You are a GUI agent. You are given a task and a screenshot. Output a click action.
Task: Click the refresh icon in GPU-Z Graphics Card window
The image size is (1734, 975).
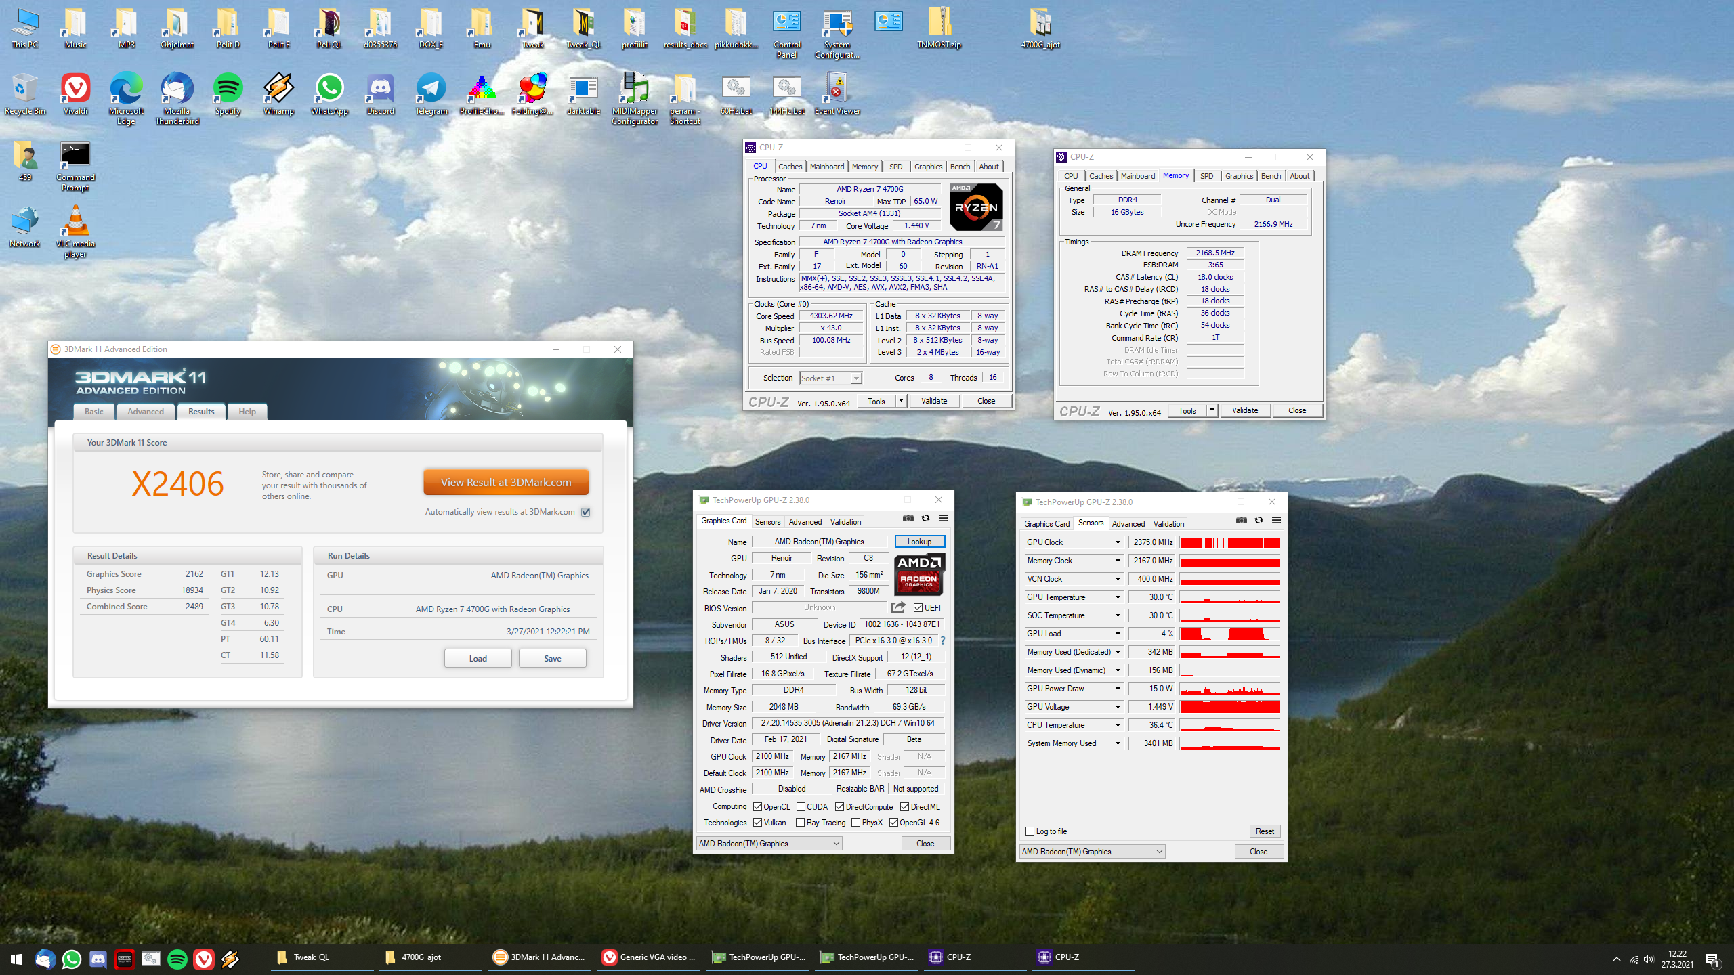925,519
